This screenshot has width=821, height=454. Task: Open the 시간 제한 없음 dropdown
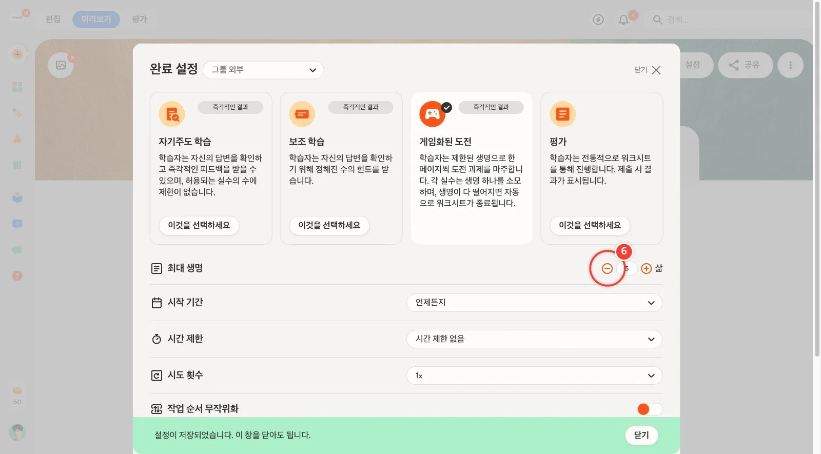534,339
